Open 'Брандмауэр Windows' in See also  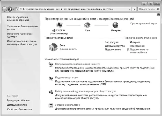(19, 100)
